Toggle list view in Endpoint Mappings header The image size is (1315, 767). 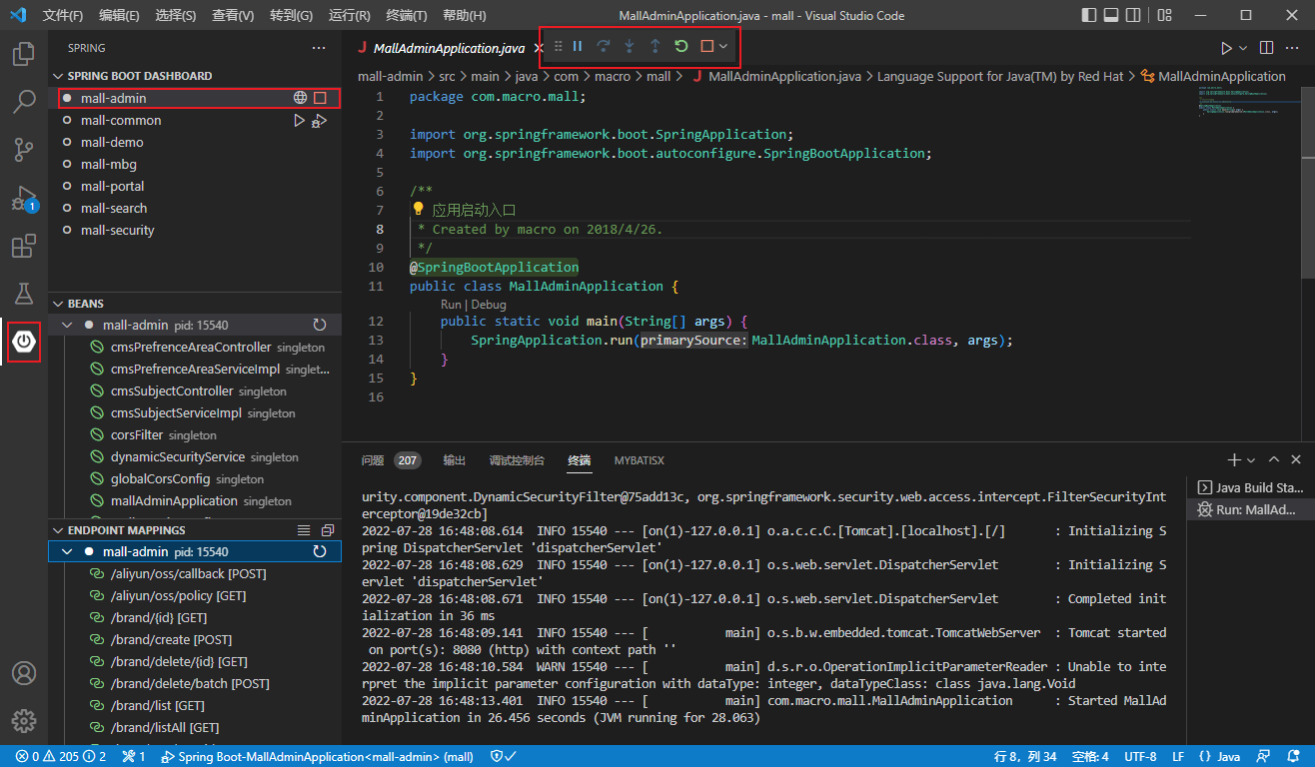pos(305,530)
